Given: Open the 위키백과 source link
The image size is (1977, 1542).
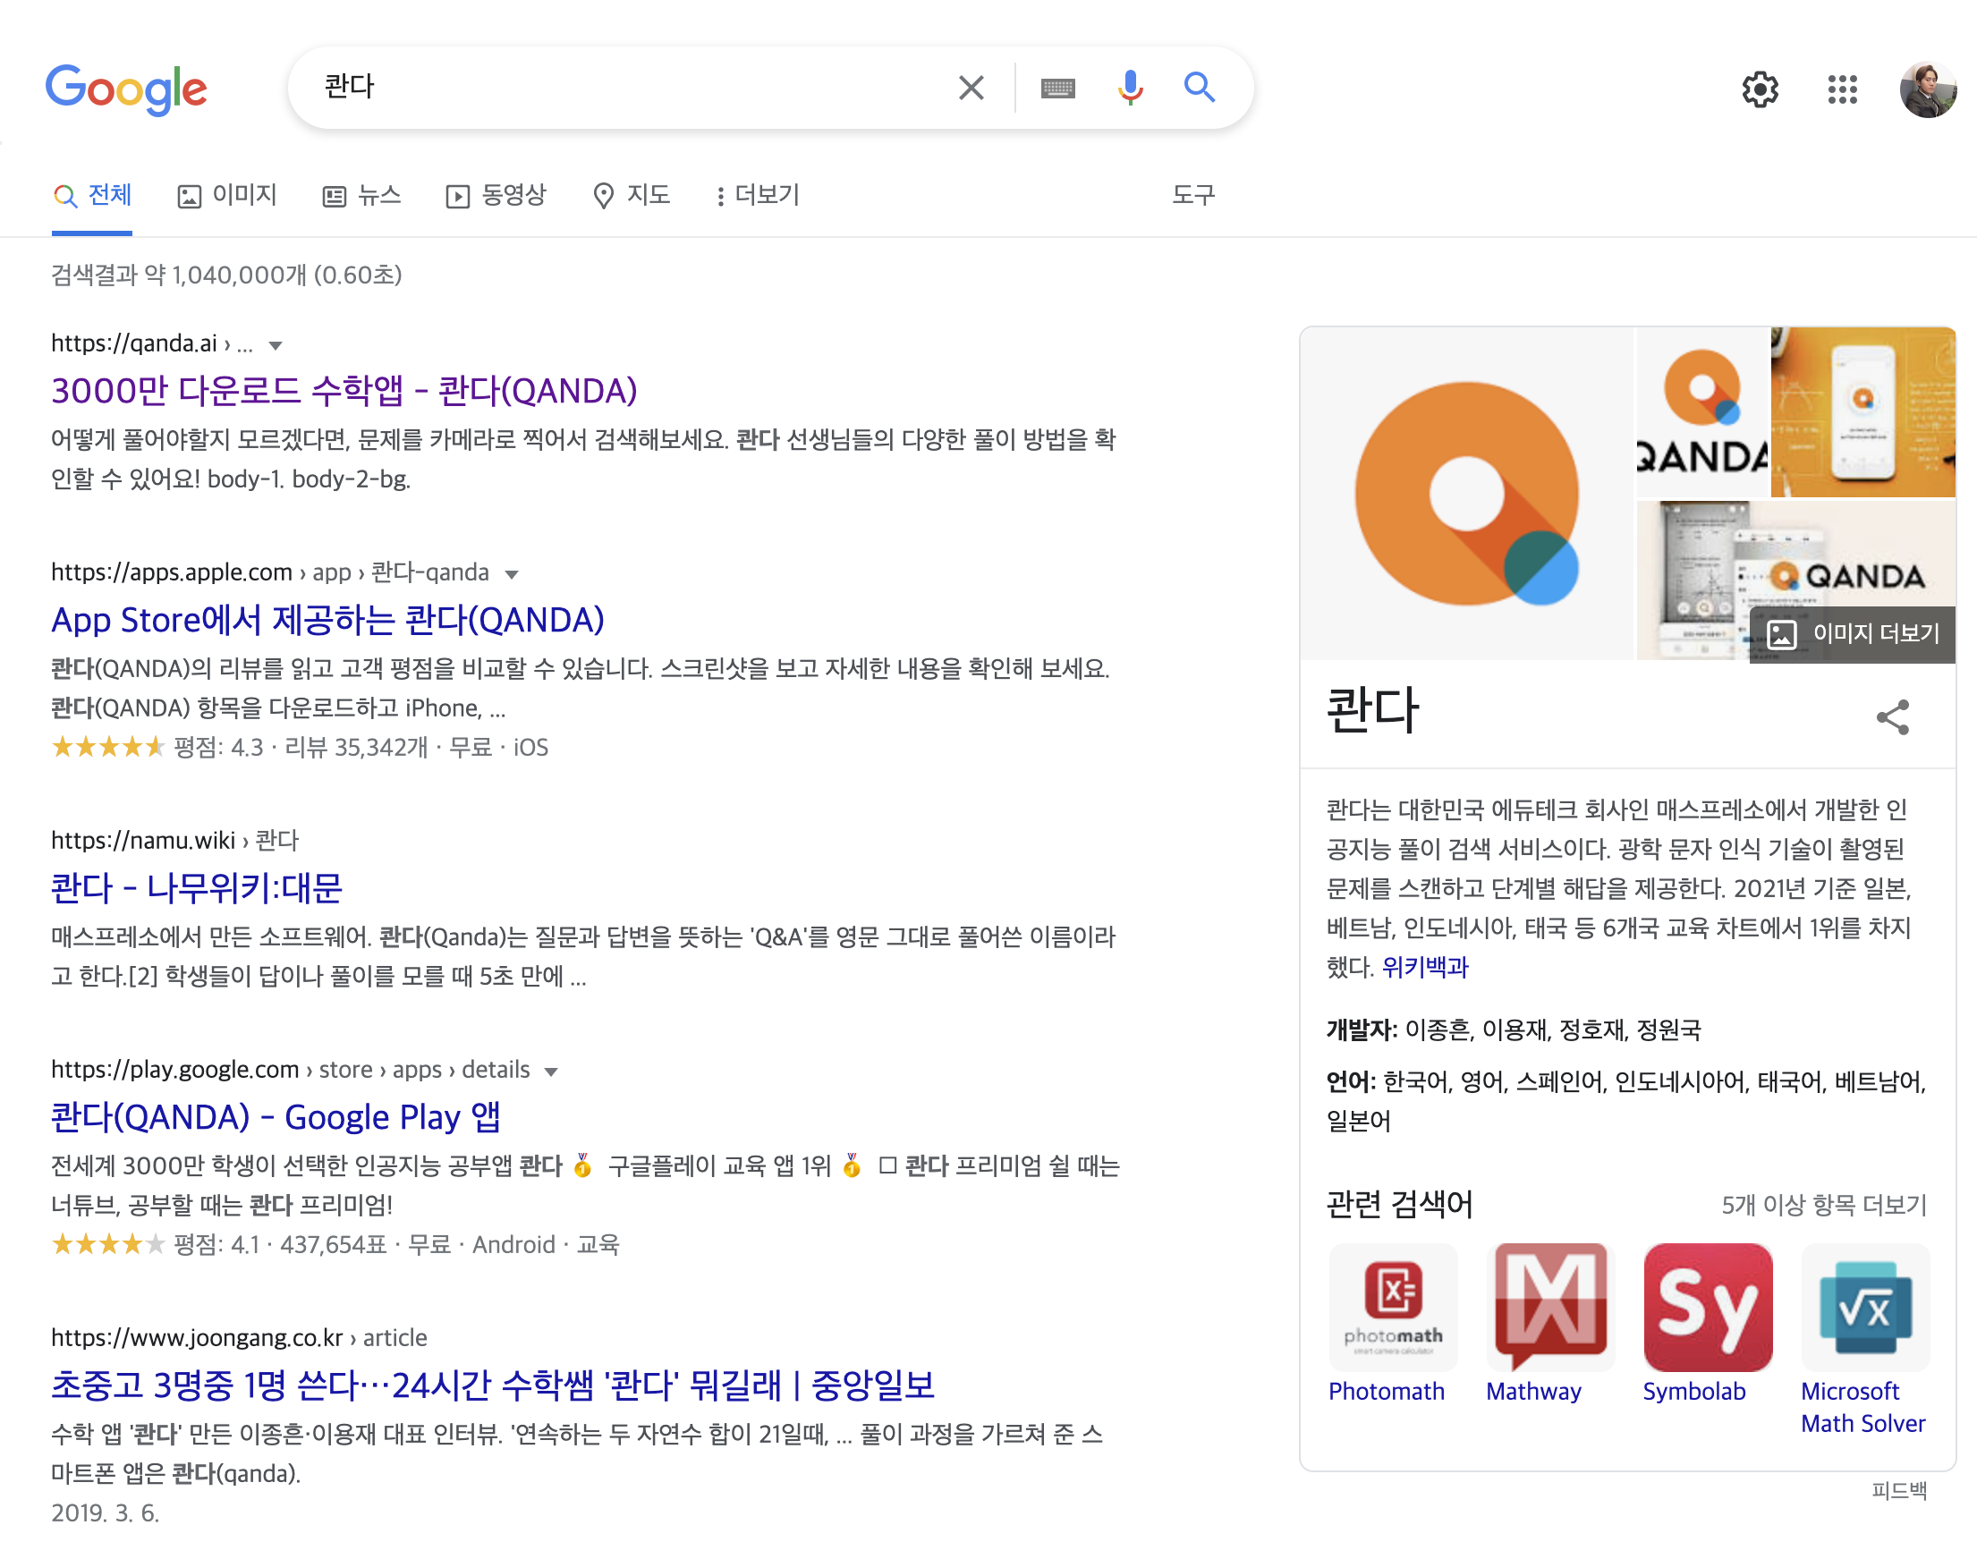Looking at the screenshot, I should (x=1424, y=968).
